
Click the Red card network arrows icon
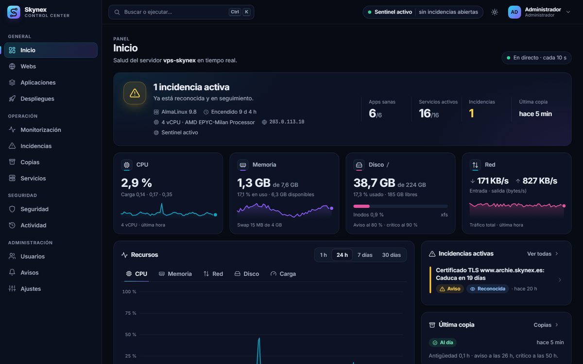click(475, 165)
